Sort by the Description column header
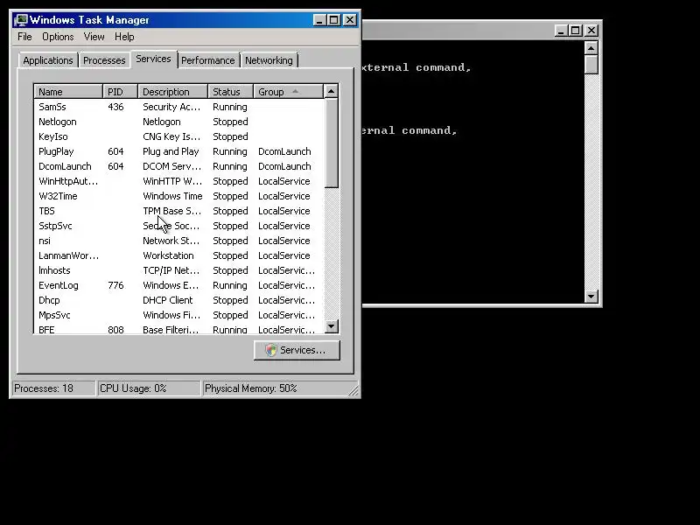The width and height of the screenshot is (700, 525). tap(172, 92)
